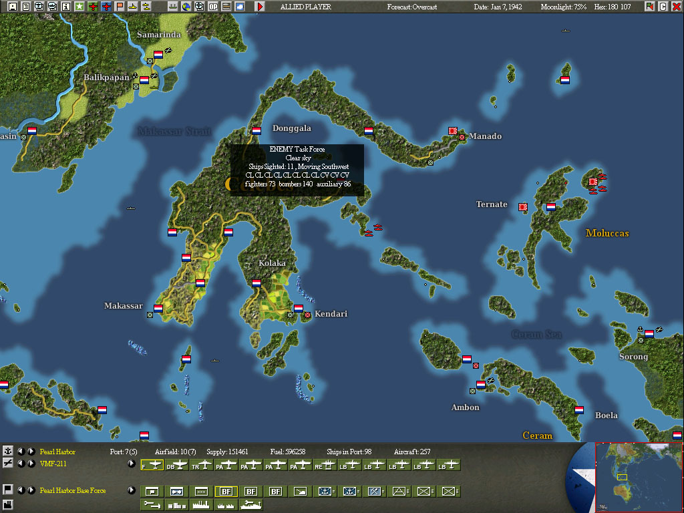Viewport: 684px width, 513px height.
Task: Select the DB dive bomber squadron icon
Action: [176, 465]
